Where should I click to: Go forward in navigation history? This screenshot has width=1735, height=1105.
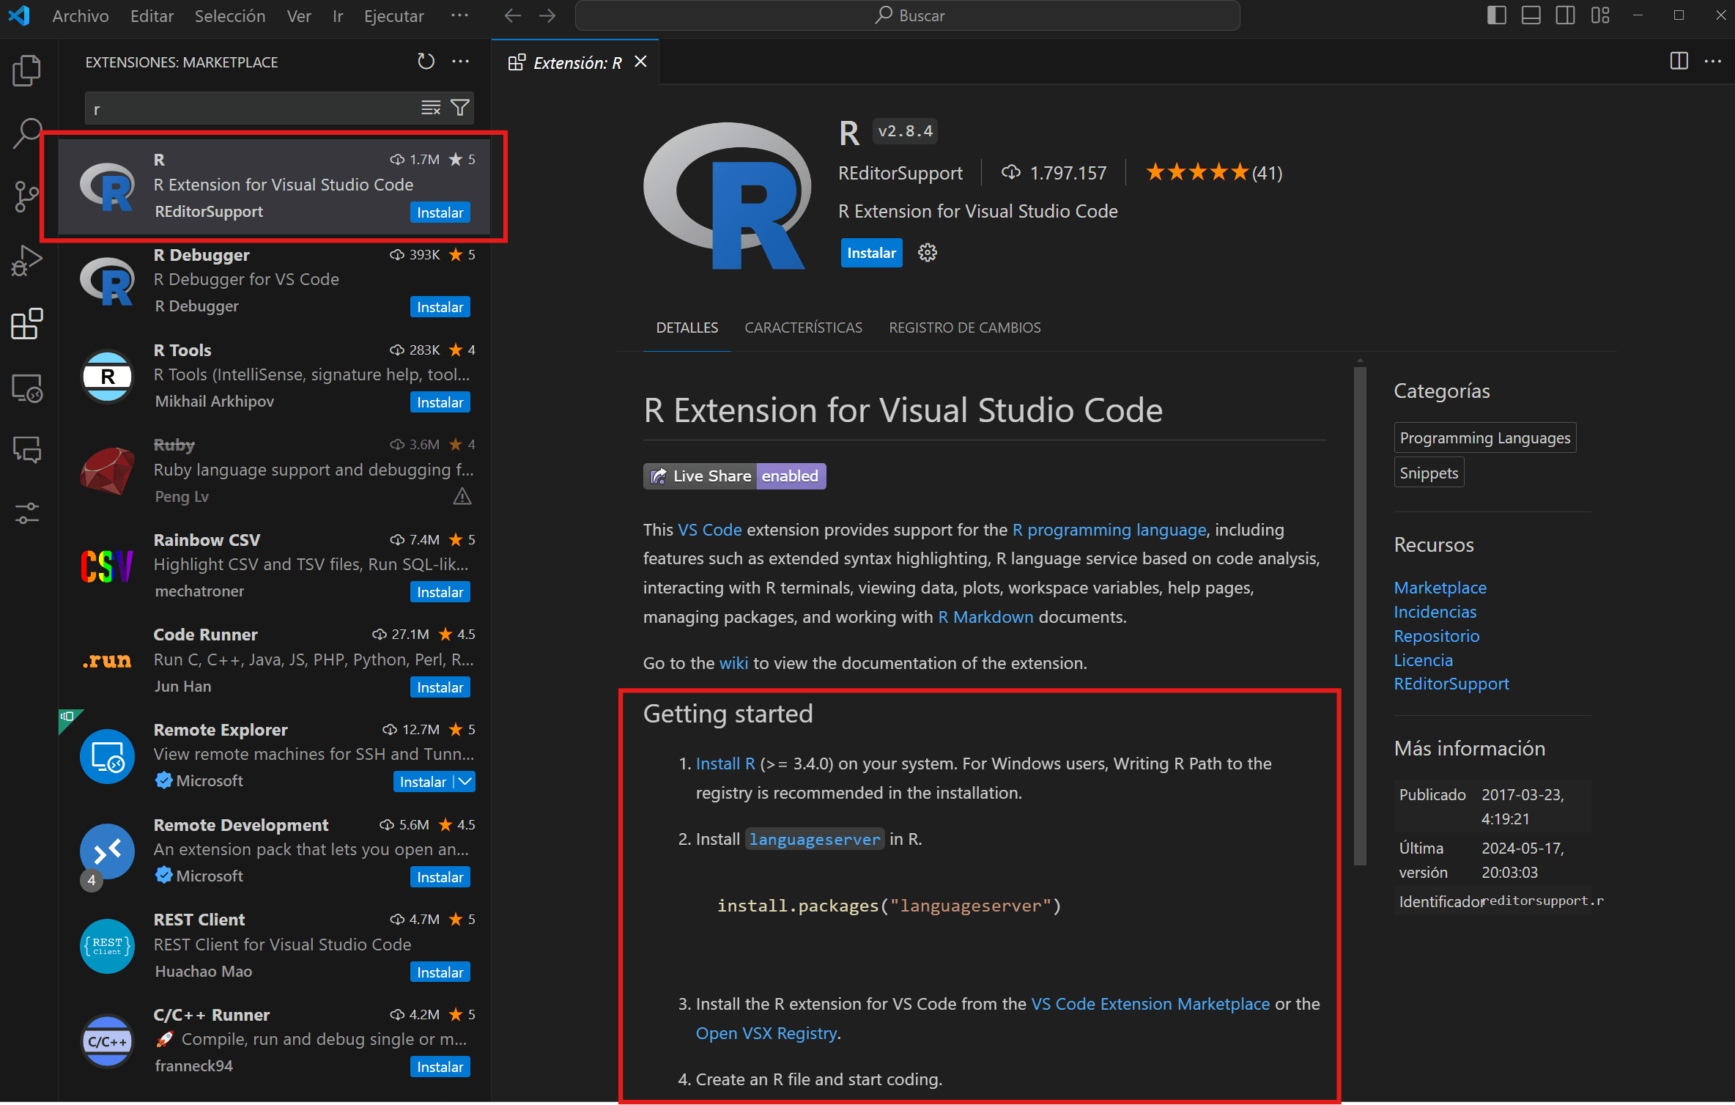(547, 15)
